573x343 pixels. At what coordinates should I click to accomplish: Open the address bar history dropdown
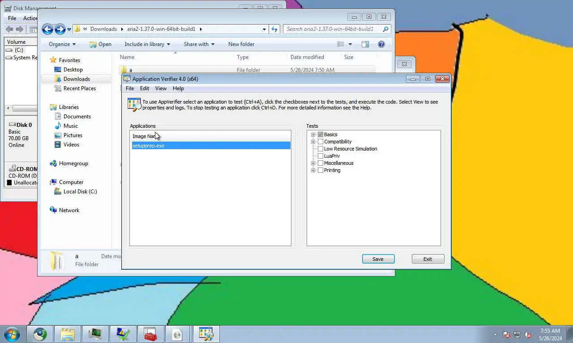point(264,29)
